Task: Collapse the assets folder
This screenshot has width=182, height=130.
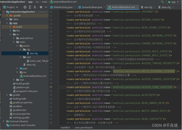Action: pos(17,46)
